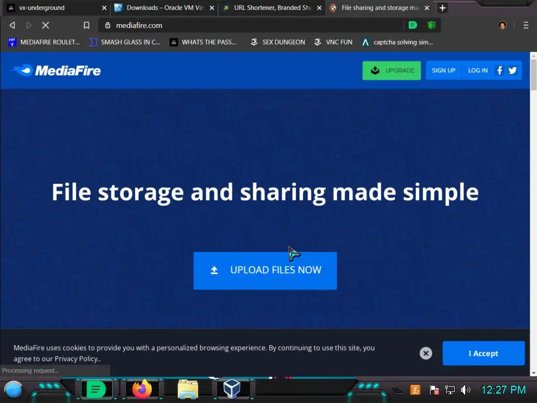
Task: Close the vx-underground tab
Action: [104, 7]
